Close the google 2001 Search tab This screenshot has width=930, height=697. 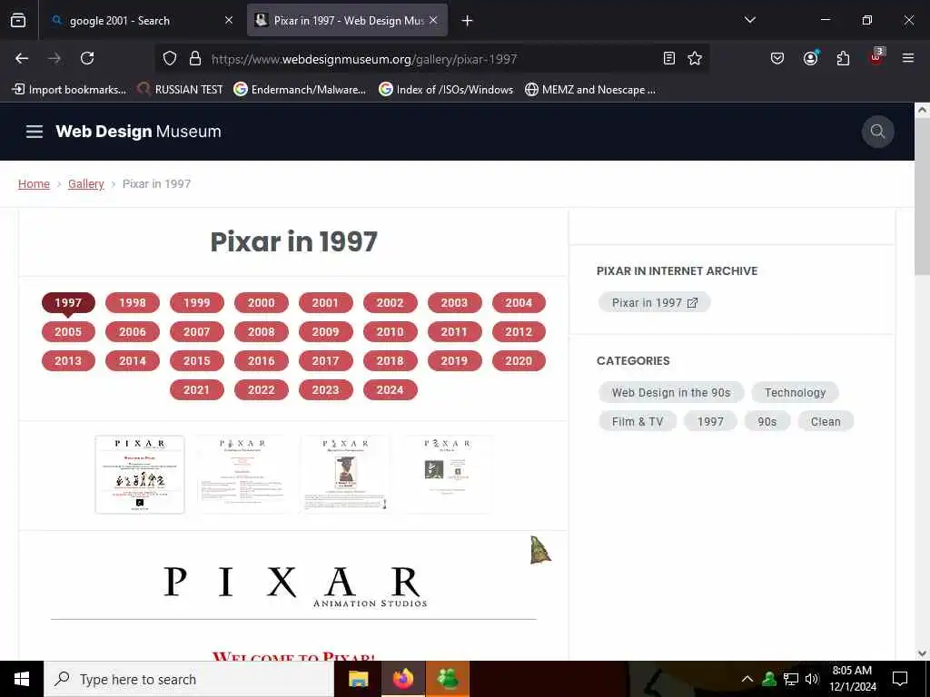point(229,20)
